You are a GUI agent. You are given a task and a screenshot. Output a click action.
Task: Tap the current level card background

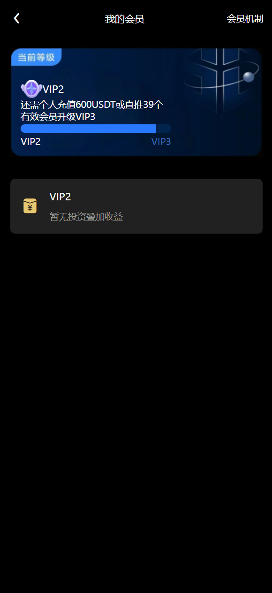coord(136,102)
